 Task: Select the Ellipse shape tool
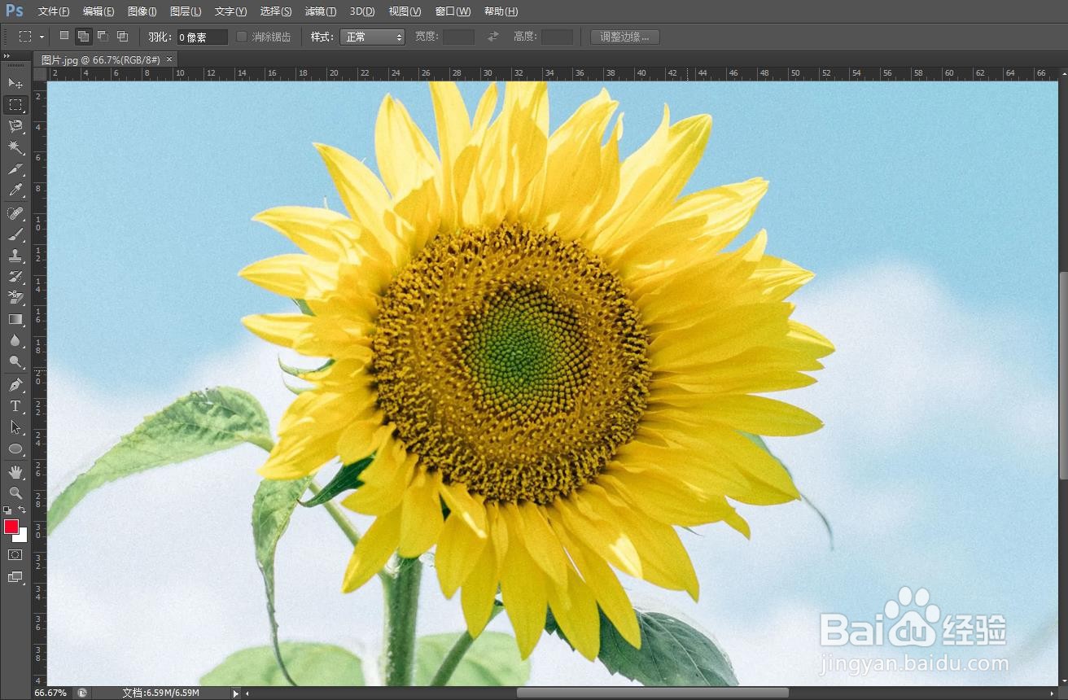pos(15,448)
